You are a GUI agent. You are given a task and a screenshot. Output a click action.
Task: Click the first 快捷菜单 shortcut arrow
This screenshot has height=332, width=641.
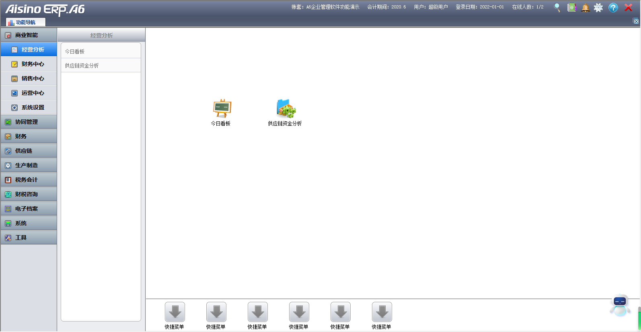click(175, 312)
